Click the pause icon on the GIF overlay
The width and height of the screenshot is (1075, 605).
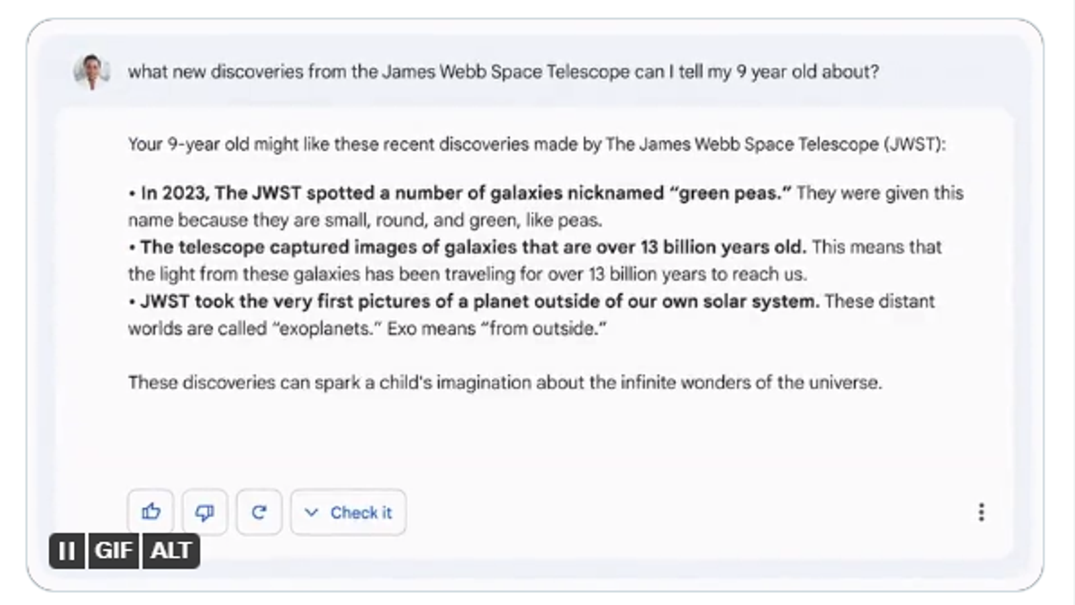tap(67, 552)
